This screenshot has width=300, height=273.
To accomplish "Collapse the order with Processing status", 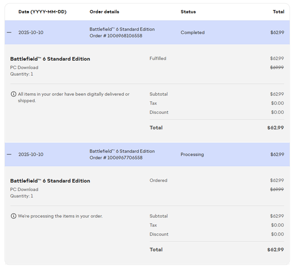I will pos(9,154).
